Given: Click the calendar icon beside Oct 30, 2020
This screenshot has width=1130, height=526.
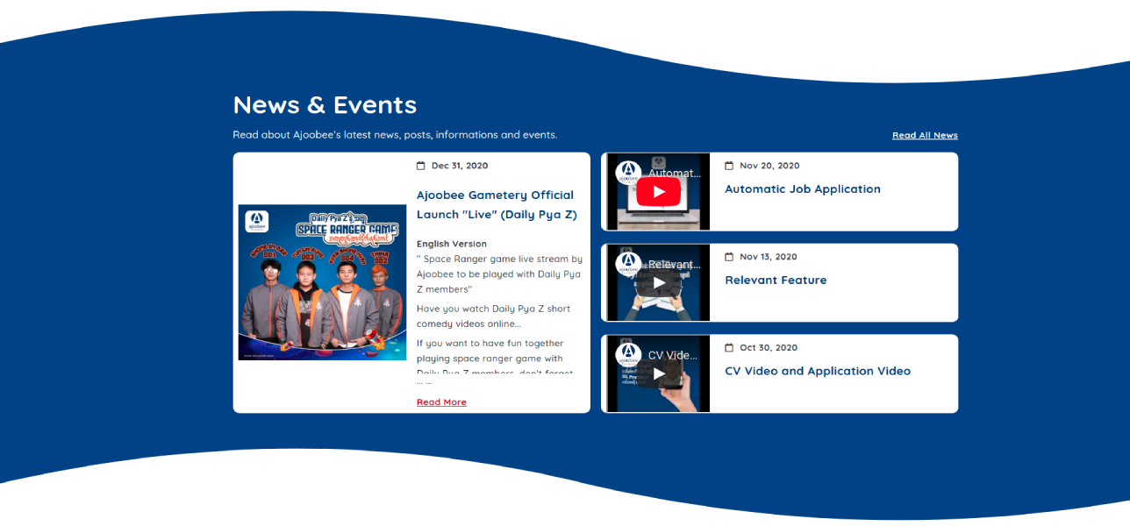Looking at the screenshot, I should coord(729,348).
